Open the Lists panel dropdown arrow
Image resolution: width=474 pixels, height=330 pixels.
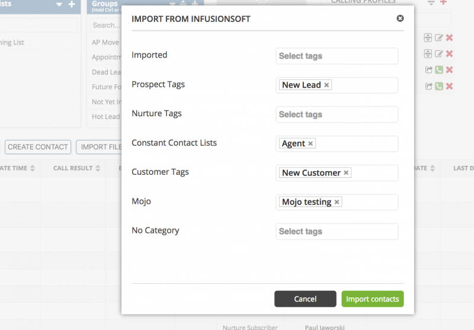(x=59, y=5)
